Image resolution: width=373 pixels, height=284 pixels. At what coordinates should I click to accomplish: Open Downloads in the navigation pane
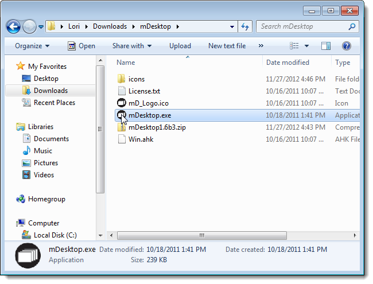50,91
